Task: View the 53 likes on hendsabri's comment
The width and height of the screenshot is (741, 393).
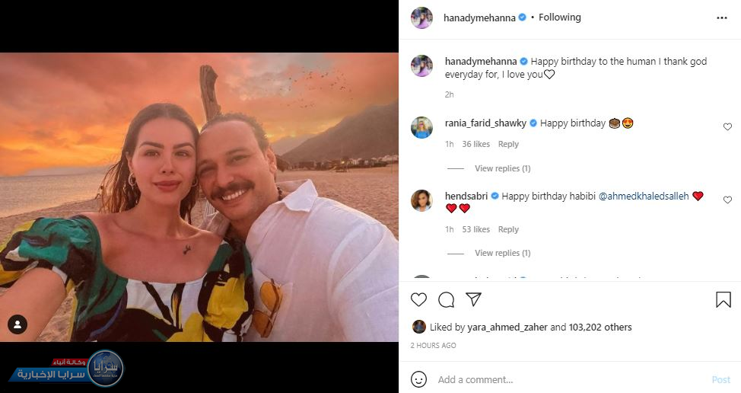Action: tap(476, 229)
